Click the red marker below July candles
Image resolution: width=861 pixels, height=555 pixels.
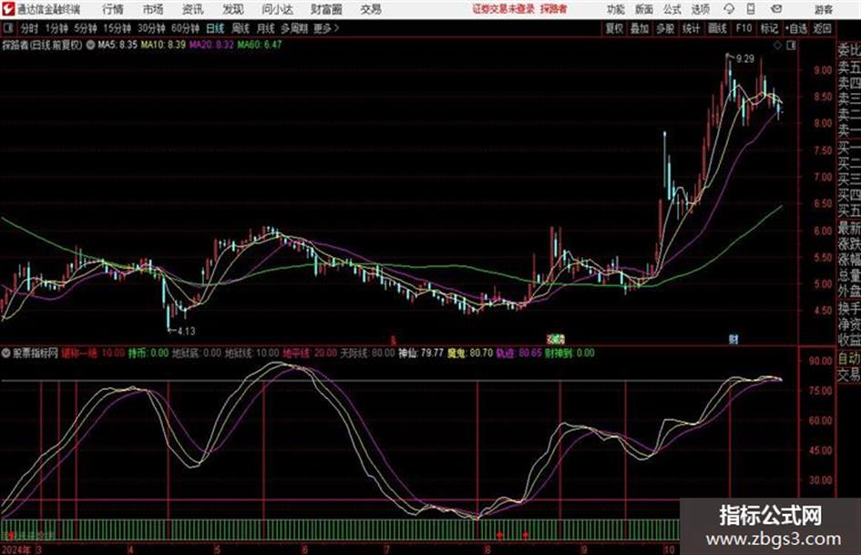[394, 340]
